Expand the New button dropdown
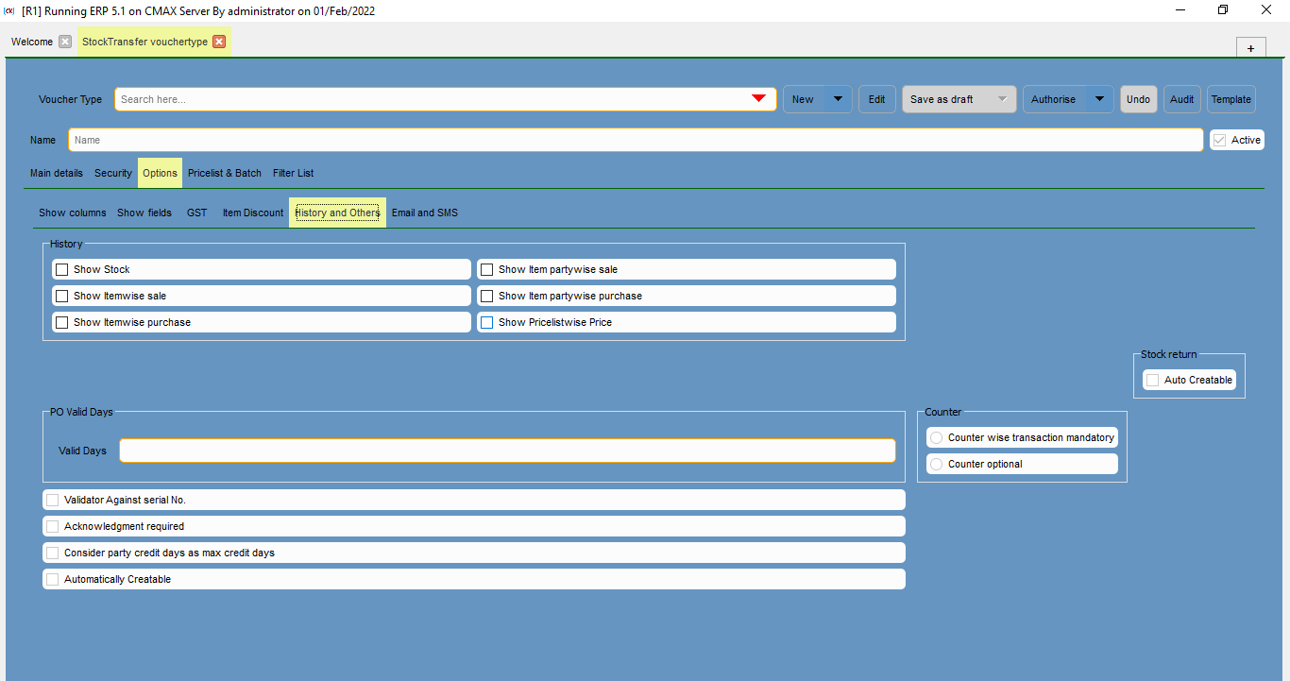The height and width of the screenshot is (681, 1290). coord(837,98)
